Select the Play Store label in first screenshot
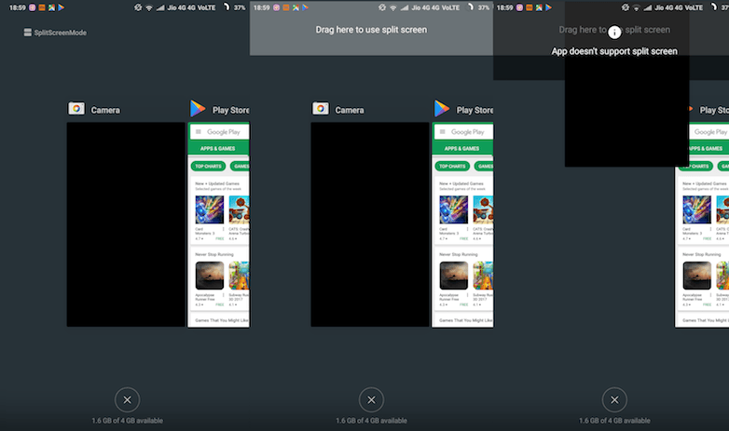This screenshot has width=729, height=431. click(x=230, y=110)
